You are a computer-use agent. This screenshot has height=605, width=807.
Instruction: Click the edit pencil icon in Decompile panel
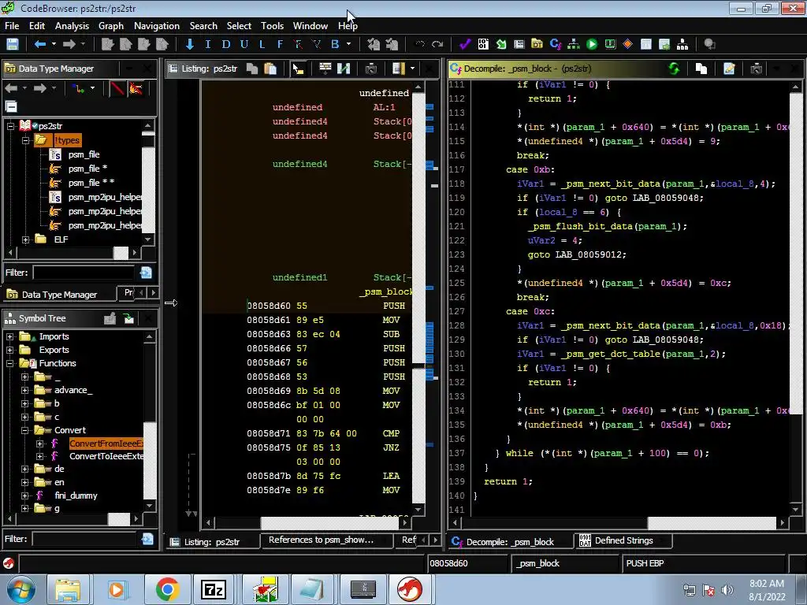729,69
